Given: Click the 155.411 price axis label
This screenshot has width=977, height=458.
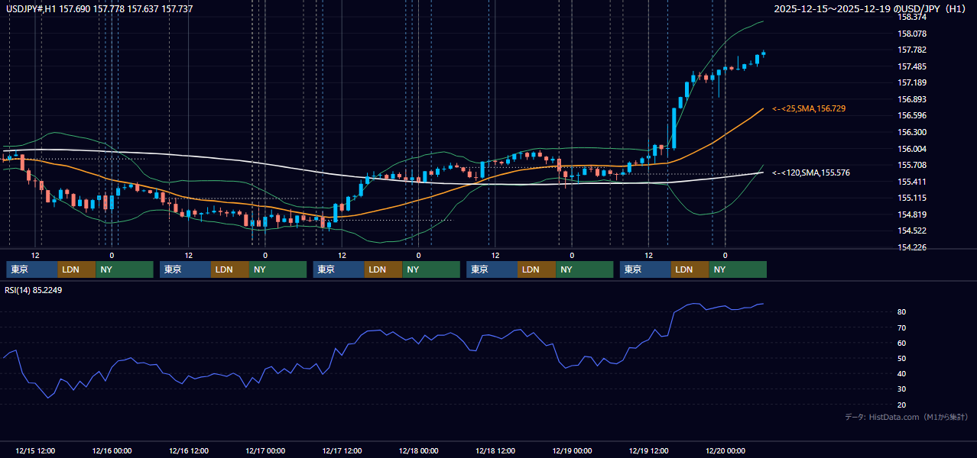Looking at the screenshot, I should tap(912, 182).
